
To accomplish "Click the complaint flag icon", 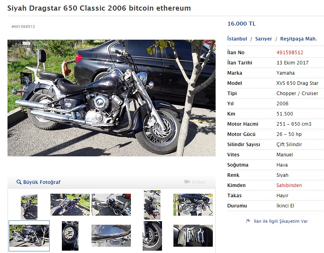I will [248, 221].
